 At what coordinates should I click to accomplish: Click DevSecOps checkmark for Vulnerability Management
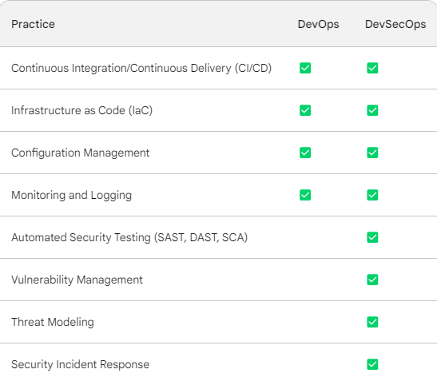coord(372,280)
